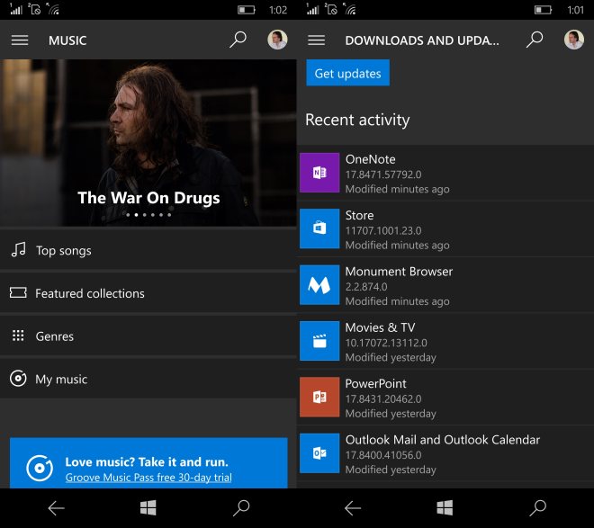This screenshot has width=594, height=528.
Task: Tap the Featured collections ticket icon
Action: click(18, 292)
